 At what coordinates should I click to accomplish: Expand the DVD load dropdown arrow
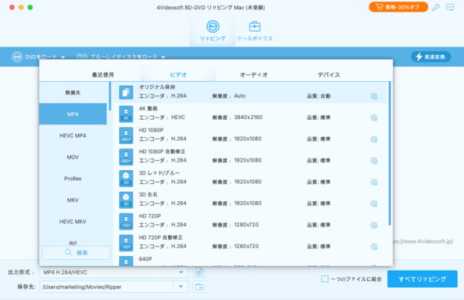point(63,57)
